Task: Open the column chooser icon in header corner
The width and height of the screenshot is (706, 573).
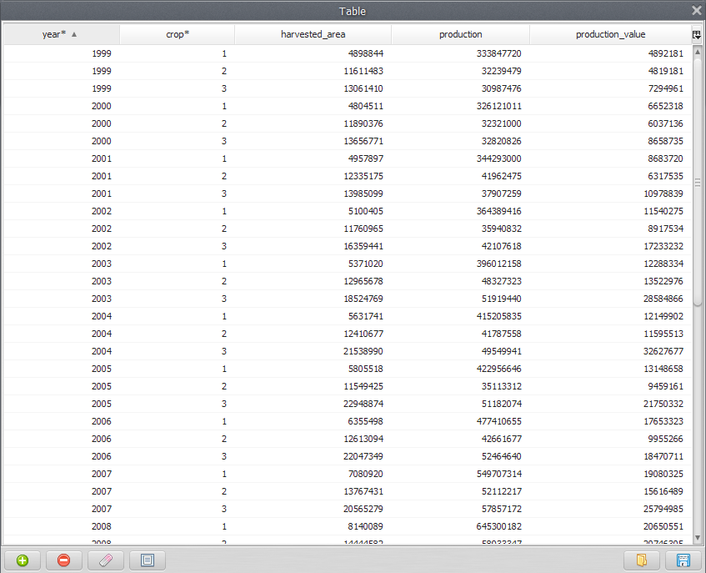Action: click(x=696, y=35)
